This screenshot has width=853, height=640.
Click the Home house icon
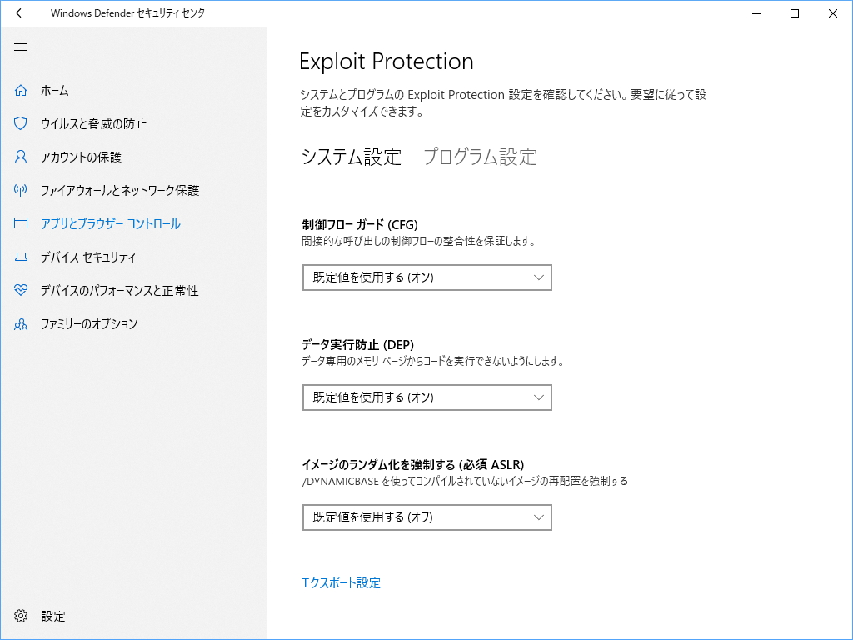pyautogui.click(x=21, y=90)
